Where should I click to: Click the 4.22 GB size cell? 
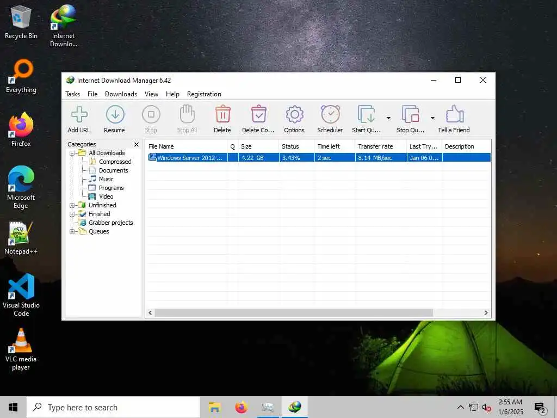coord(258,157)
